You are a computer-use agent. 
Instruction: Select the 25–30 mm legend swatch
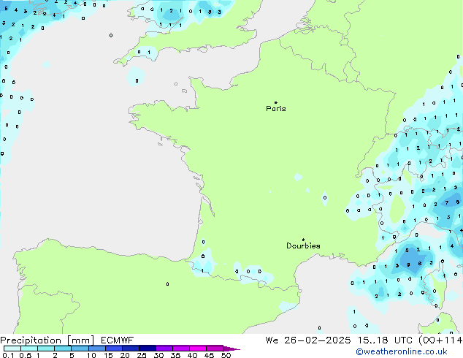pyautogui.click(x=148, y=349)
